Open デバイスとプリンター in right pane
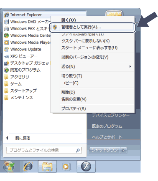 pos(111,115)
